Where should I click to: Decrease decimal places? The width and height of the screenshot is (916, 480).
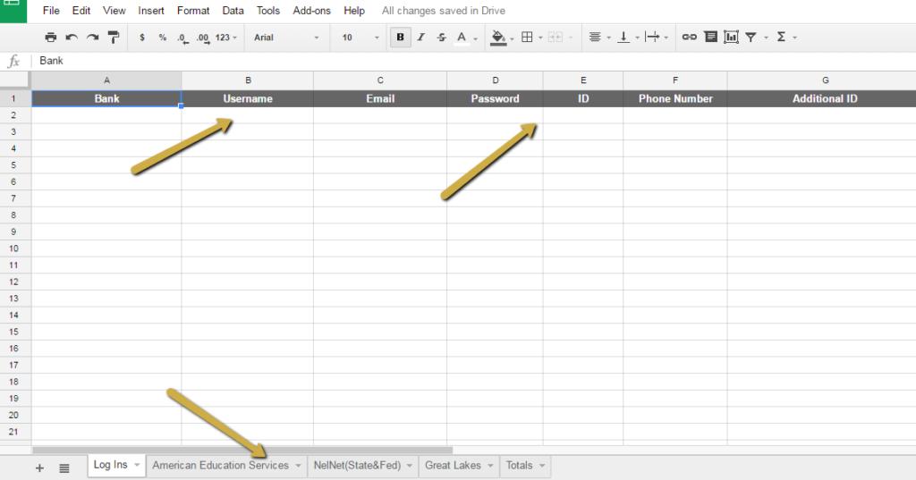[x=182, y=38]
